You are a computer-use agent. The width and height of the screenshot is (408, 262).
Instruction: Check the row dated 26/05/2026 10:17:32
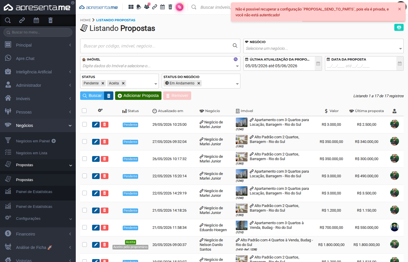click(x=85, y=159)
